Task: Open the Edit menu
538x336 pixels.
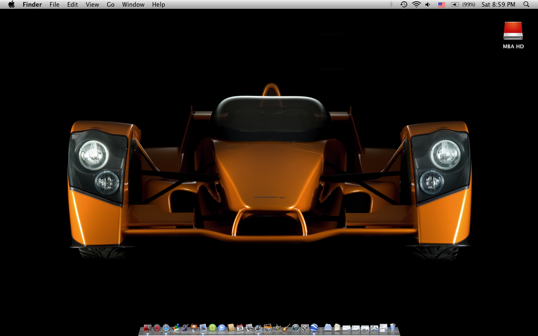Action: click(72, 5)
